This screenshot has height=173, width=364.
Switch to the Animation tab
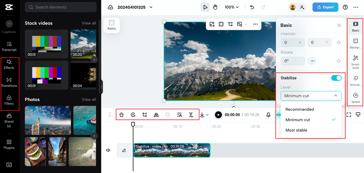[355, 81]
